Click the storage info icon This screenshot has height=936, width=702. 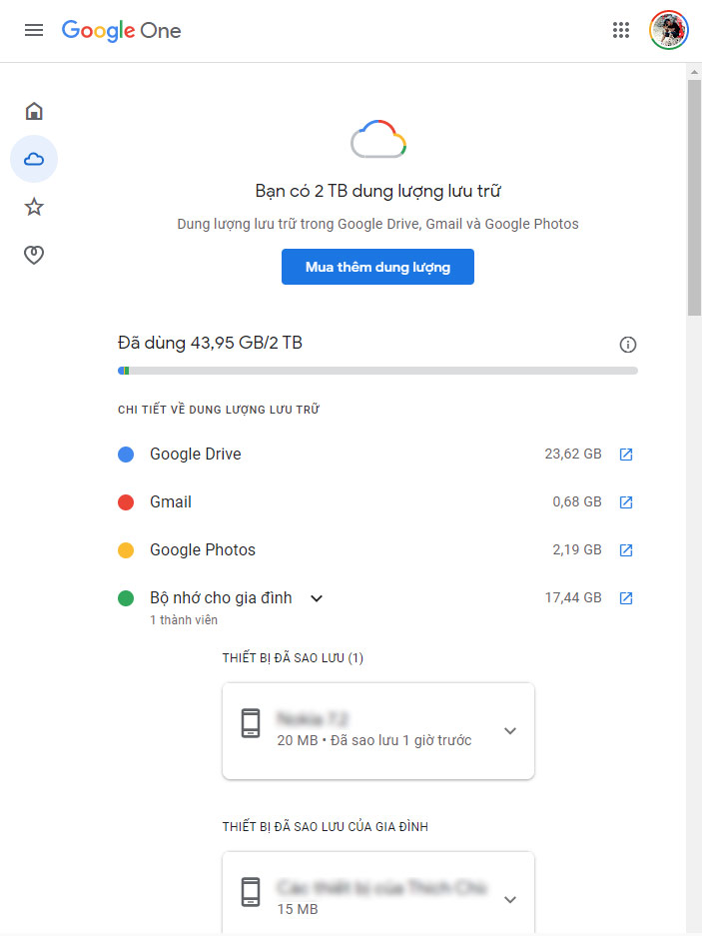[627, 345]
